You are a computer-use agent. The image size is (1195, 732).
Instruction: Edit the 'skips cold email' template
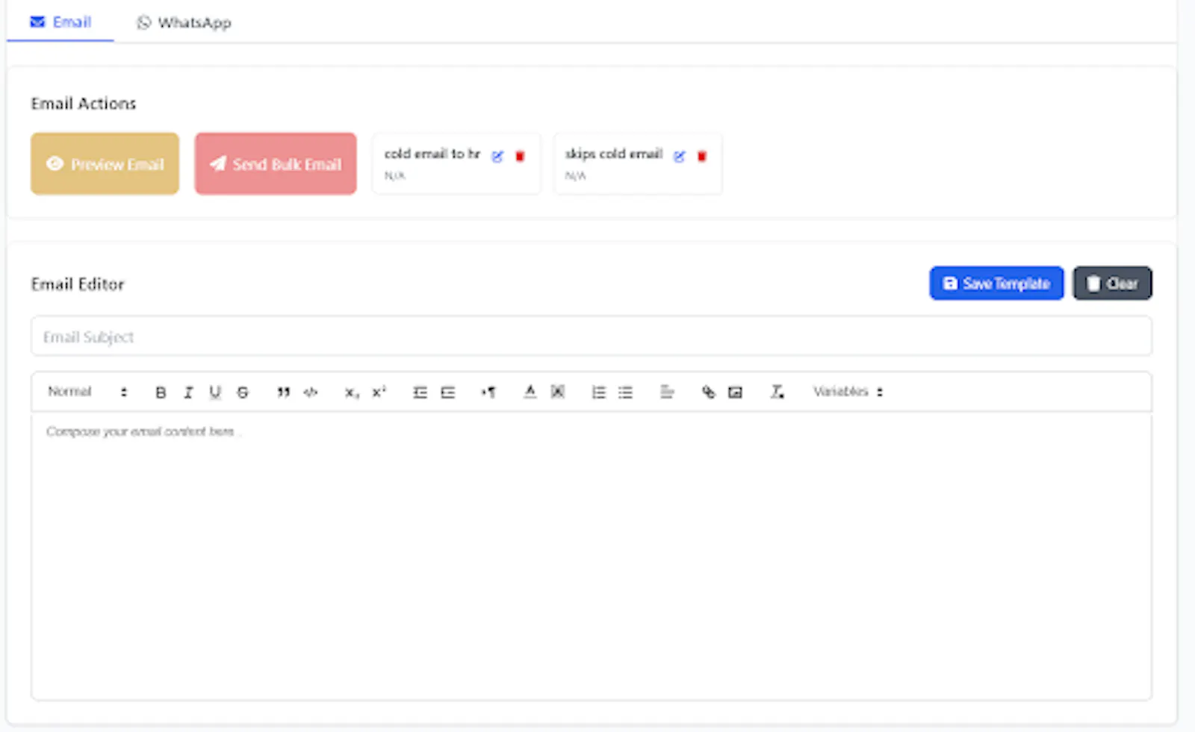click(x=679, y=156)
